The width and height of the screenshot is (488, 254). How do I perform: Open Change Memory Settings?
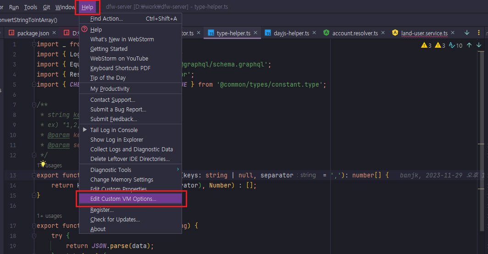130,180
